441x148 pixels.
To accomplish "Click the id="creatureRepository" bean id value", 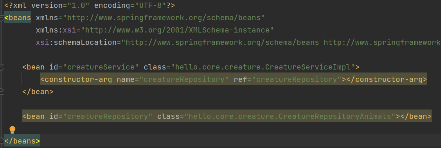I will click(x=108, y=116).
